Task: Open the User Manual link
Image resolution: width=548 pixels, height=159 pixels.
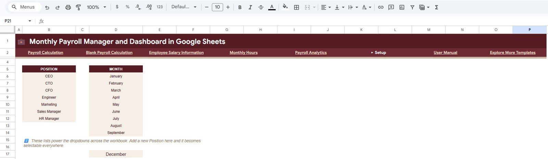Action: point(445,53)
